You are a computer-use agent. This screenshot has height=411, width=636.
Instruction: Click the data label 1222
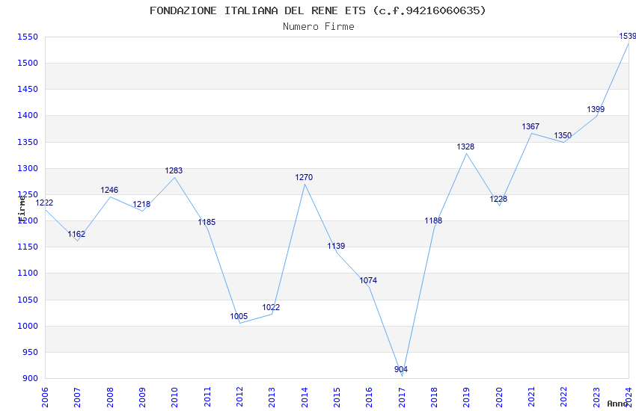pos(45,203)
